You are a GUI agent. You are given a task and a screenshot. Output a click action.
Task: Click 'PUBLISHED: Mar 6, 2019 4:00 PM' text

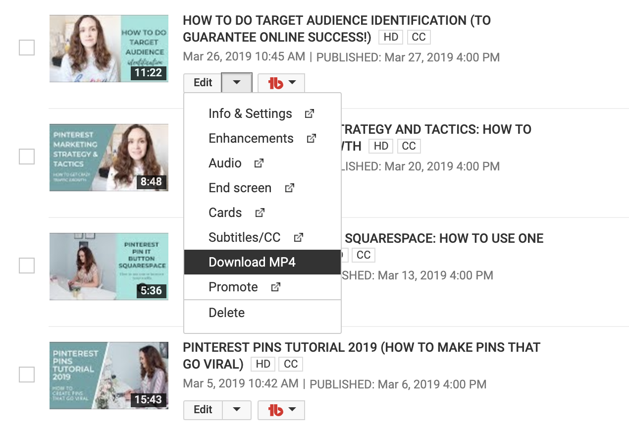[x=398, y=384]
